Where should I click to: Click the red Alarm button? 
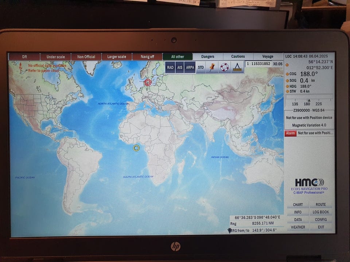tap(291, 133)
